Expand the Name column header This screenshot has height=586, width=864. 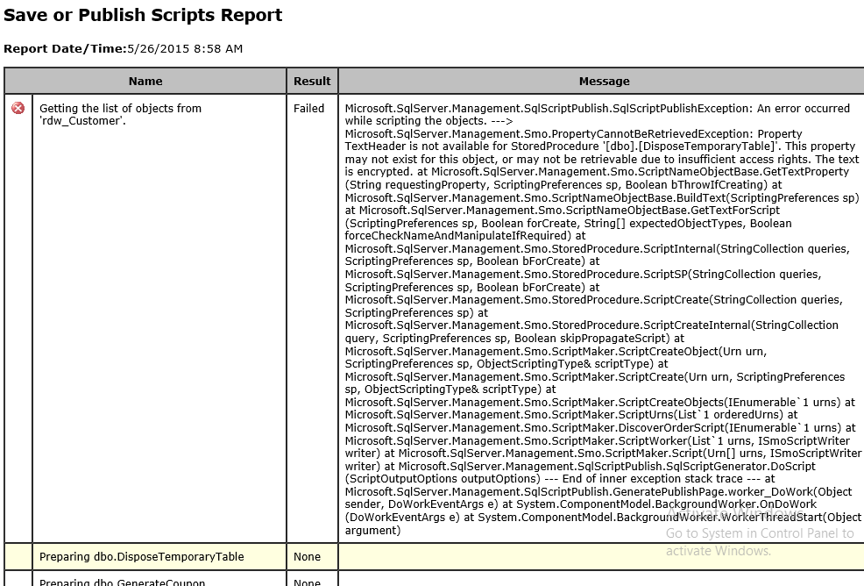145,81
